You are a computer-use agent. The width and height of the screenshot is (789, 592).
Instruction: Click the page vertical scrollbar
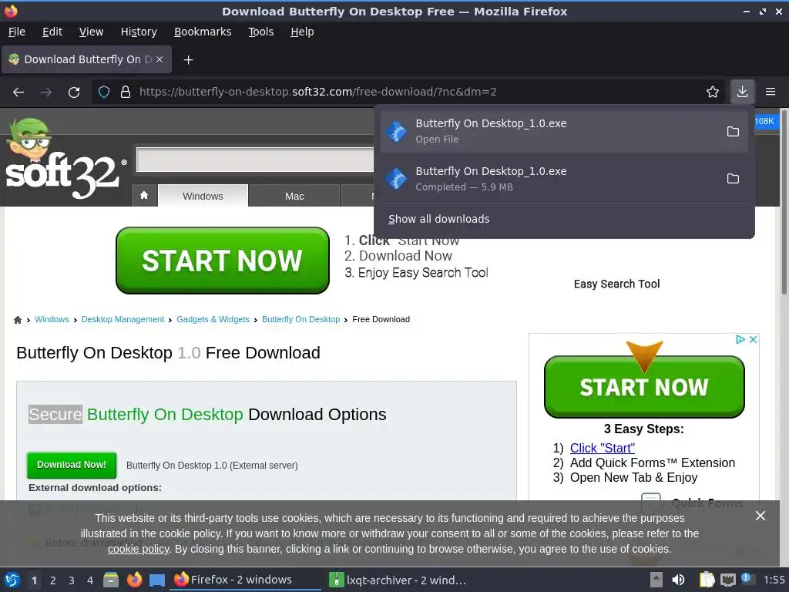pyautogui.click(x=784, y=201)
